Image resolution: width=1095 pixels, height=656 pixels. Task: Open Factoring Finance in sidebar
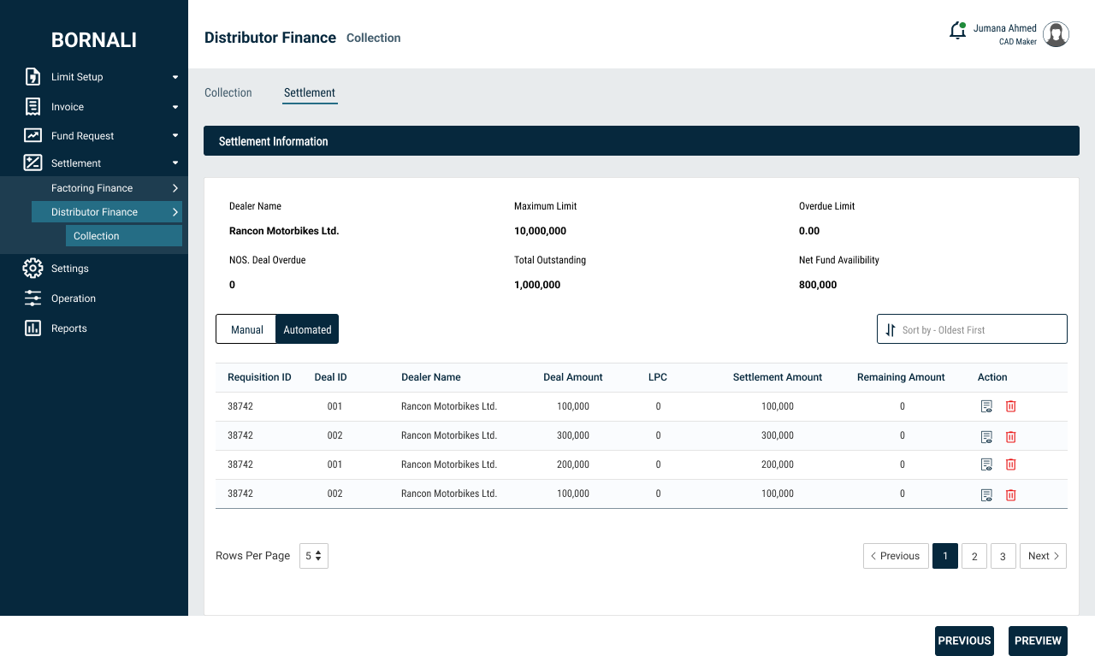92,188
